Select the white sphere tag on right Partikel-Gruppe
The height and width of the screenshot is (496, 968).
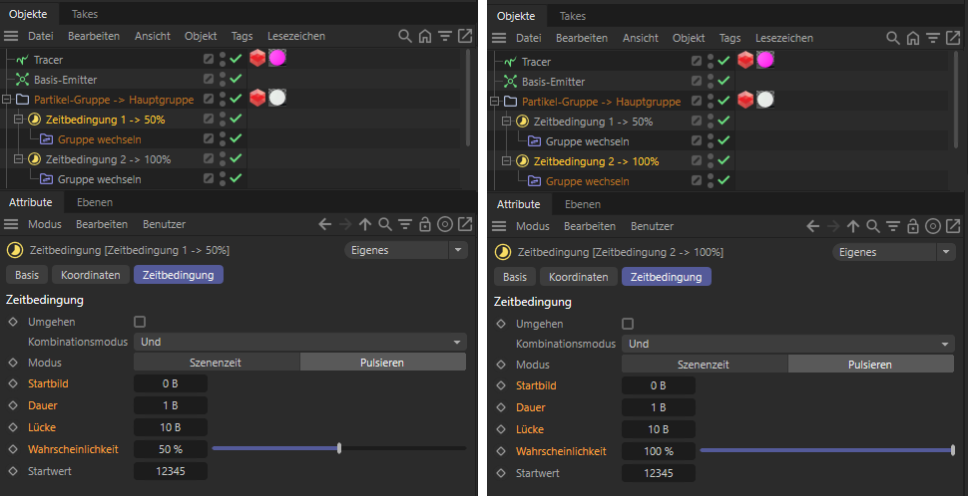[x=764, y=100]
